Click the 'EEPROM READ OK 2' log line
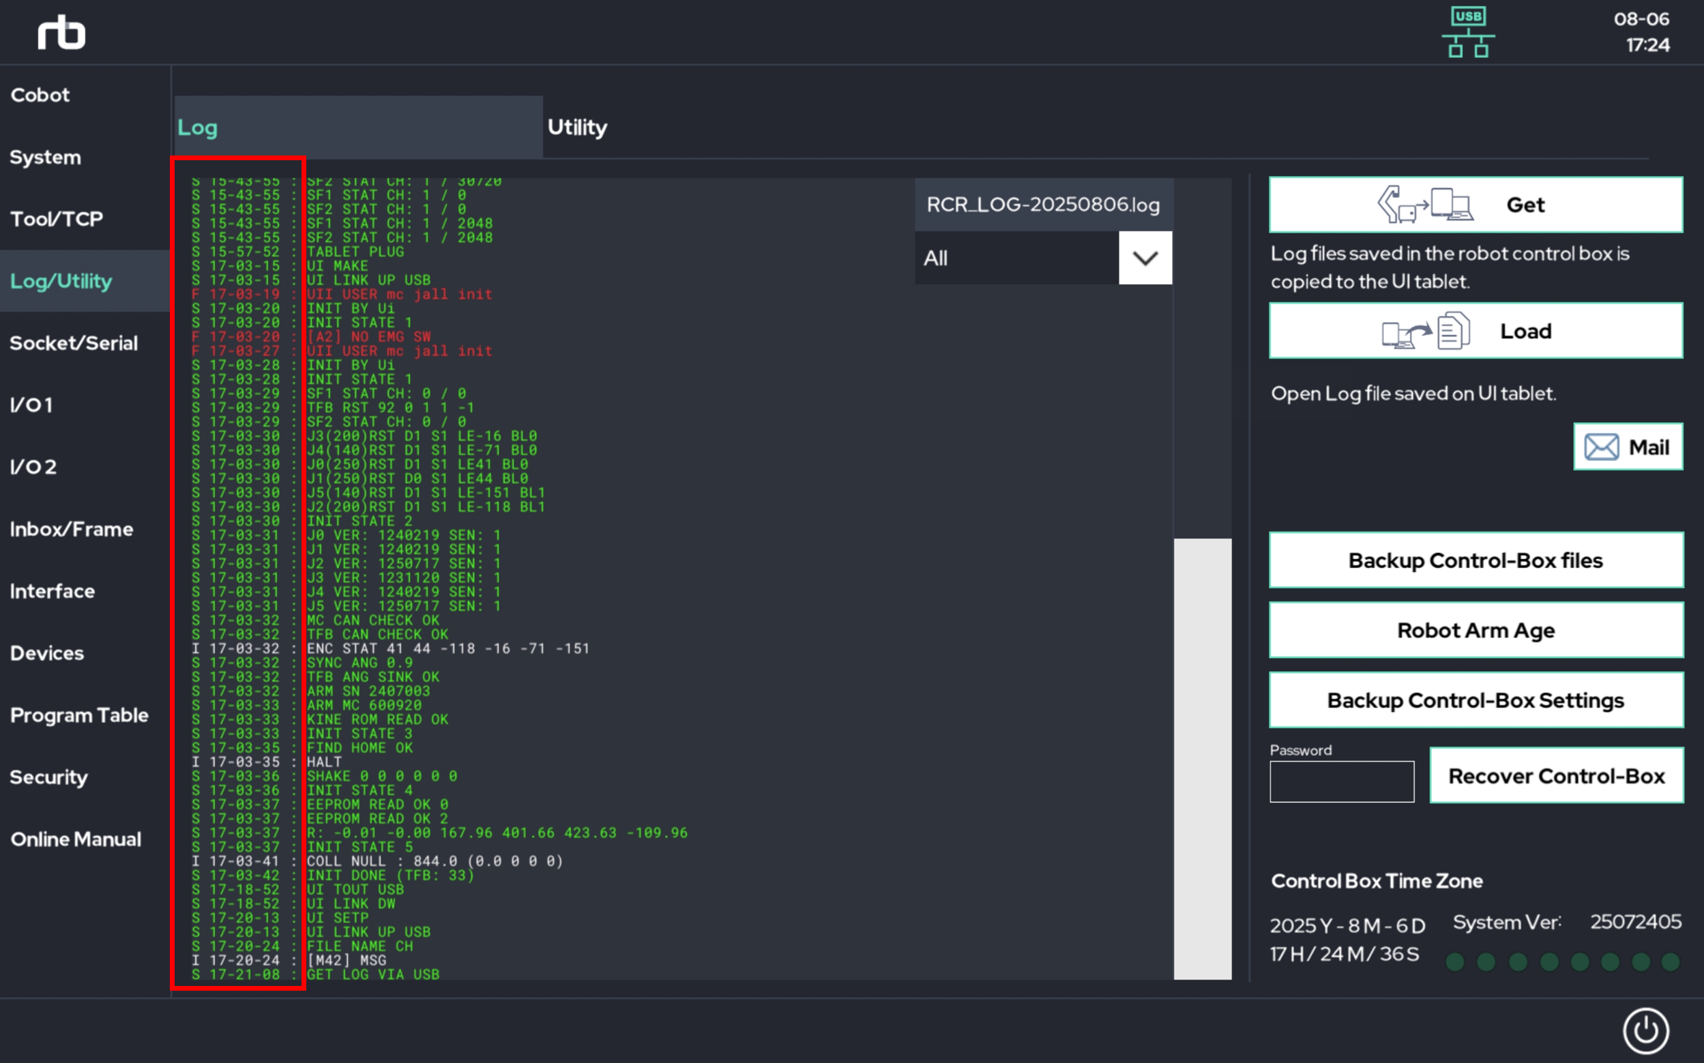 [319, 818]
